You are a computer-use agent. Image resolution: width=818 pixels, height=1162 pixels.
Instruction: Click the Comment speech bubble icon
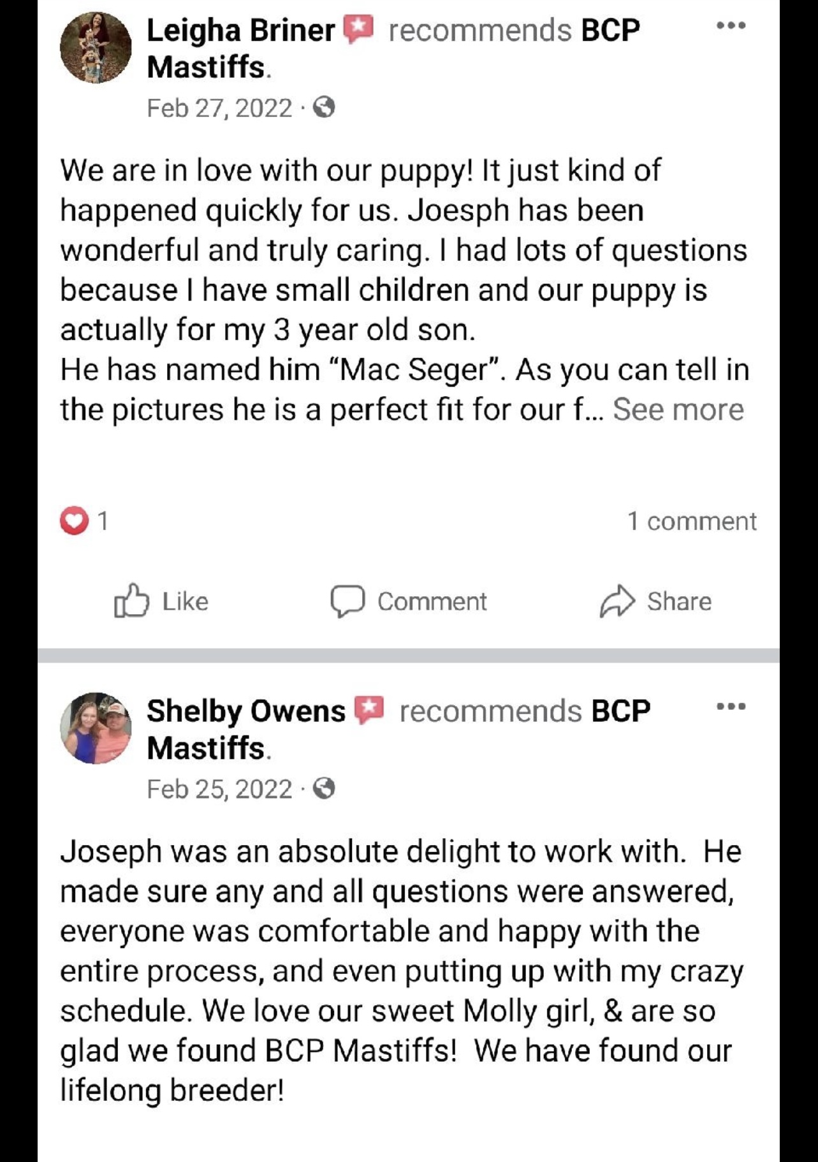coord(347,601)
